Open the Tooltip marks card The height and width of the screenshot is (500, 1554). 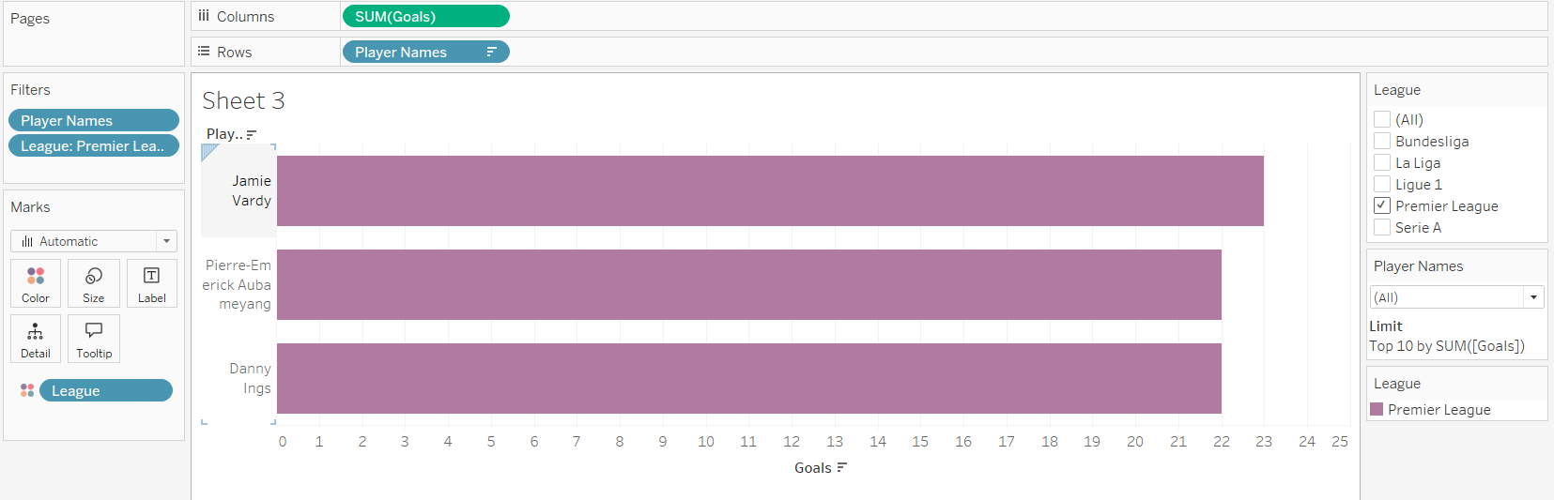click(x=94, y=339)
